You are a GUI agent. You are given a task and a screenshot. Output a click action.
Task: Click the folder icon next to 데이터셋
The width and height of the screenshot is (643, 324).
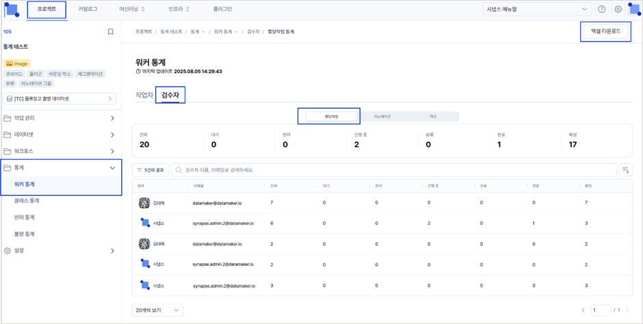tap(7, 135)
